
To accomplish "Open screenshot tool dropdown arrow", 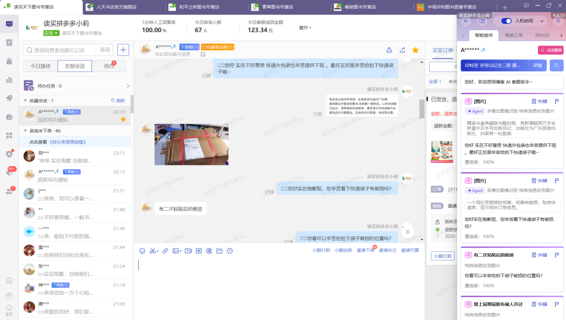I will coord(157,251).
